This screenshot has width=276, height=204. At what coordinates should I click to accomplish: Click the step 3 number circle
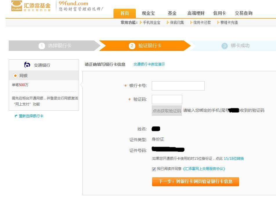(x=224, y=46)
